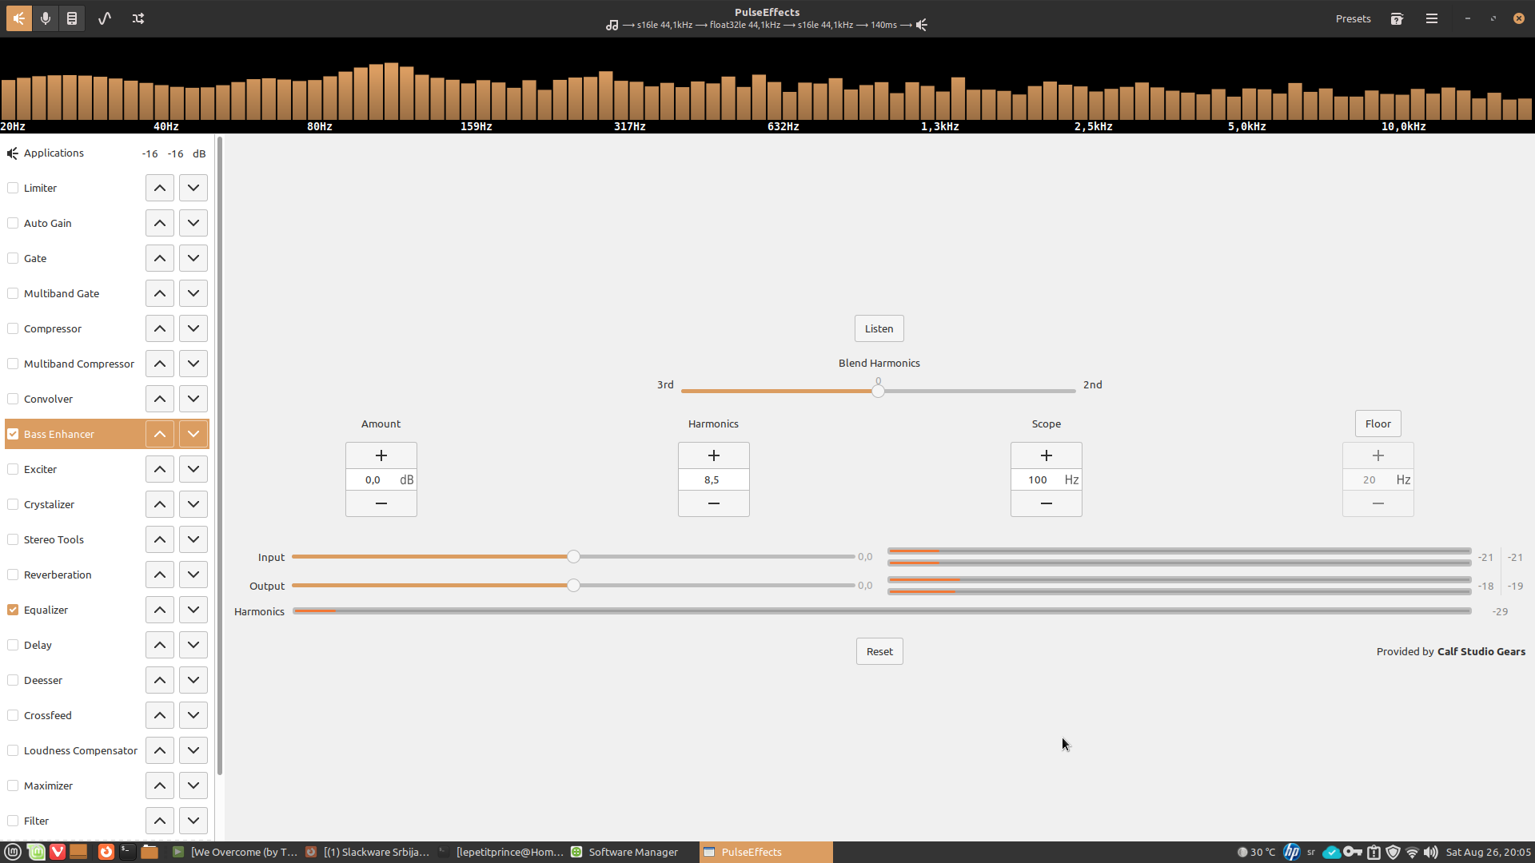The height and width of the screenshot is (863, 1535).
Task: Move Exciter up in the order
Action: click(160, 469)
